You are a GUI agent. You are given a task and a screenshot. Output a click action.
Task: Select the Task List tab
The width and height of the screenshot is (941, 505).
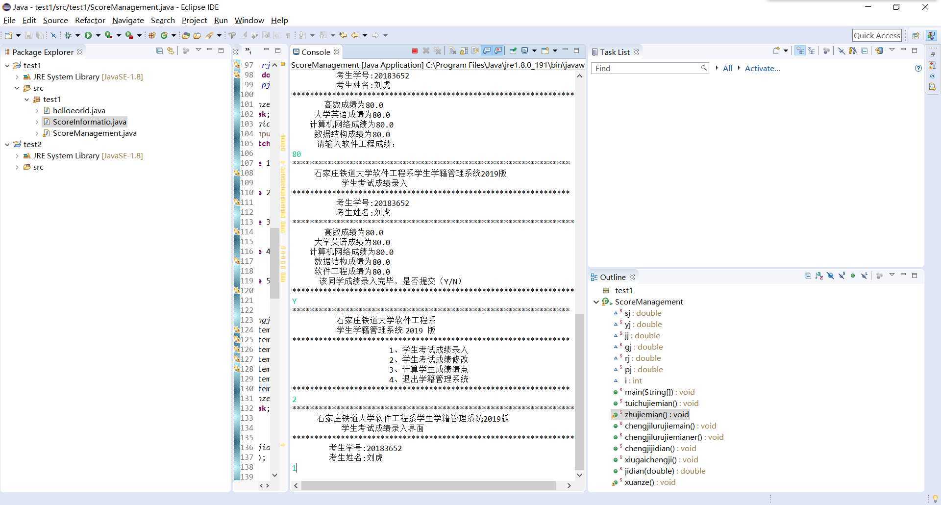tap(615, 52)
